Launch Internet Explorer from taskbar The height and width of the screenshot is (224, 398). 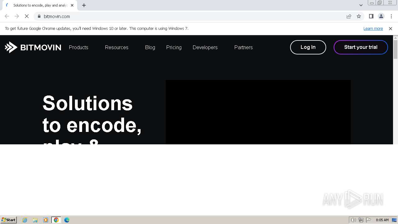pyautogui.click(x=25, y=220)
